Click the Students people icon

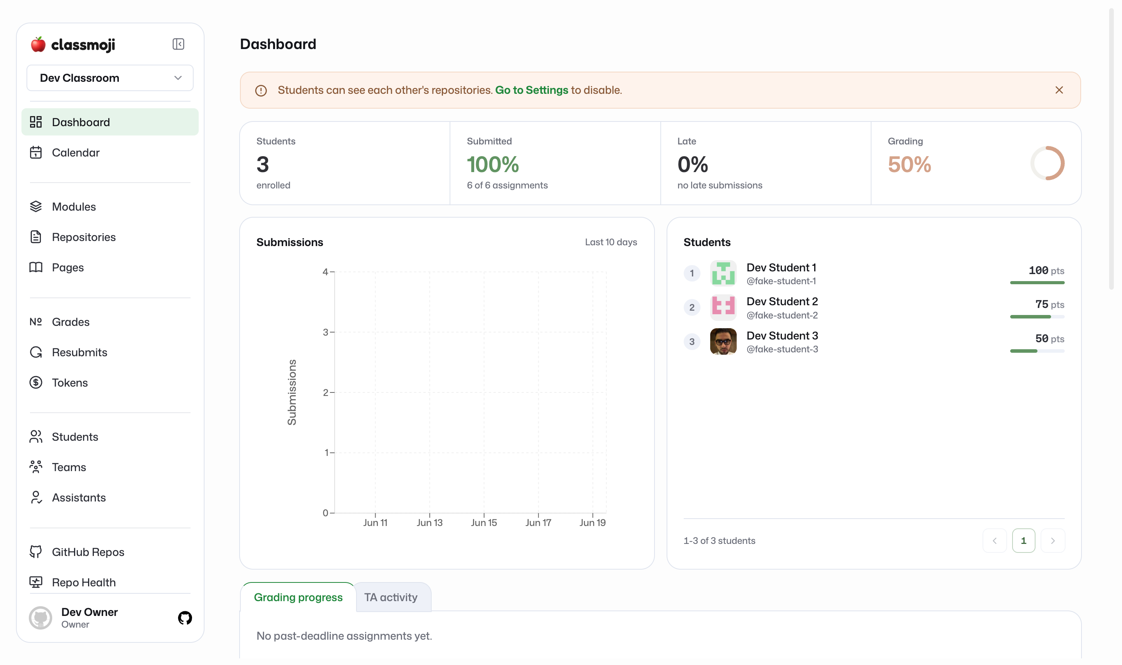click(36, 437)
